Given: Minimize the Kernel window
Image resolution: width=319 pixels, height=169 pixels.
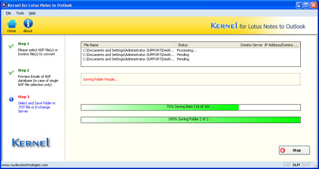Looking at the screenshot, I should 299,5.
